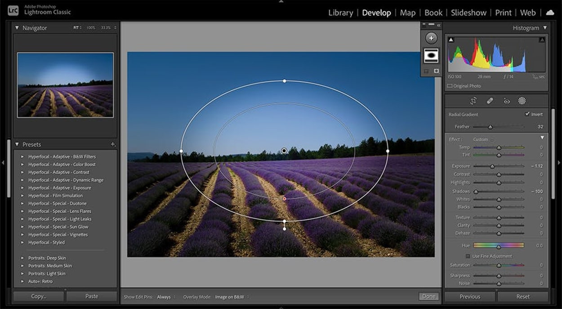The height and width of the screenshot is (309, 562).
Task: Open the Slideshow module
Action: [x=468, y=13]
